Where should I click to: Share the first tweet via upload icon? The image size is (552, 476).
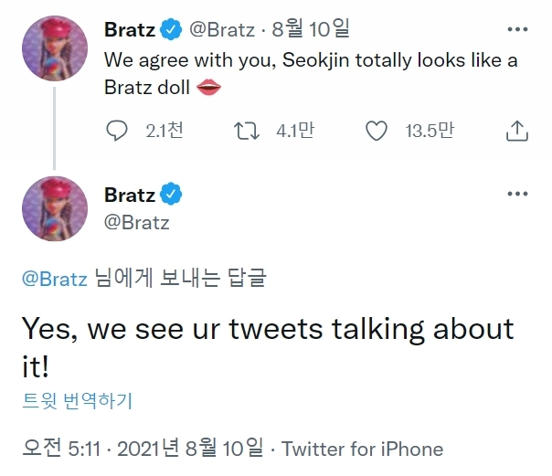tap(516, 132)
